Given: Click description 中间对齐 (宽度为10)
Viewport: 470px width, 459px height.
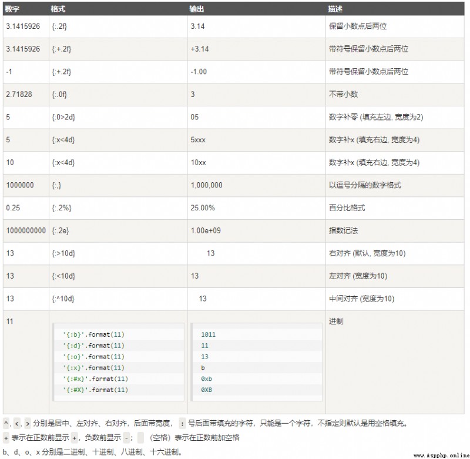Looking at the screenshot, I should click(362, 299).
